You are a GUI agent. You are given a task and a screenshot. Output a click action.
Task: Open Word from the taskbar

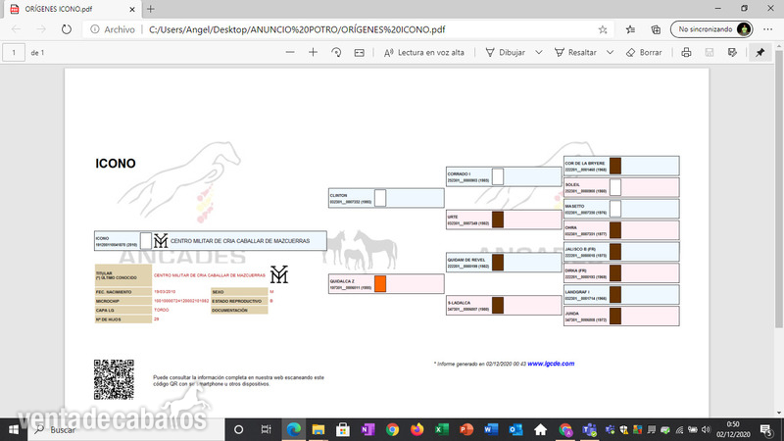pos(491,429)
